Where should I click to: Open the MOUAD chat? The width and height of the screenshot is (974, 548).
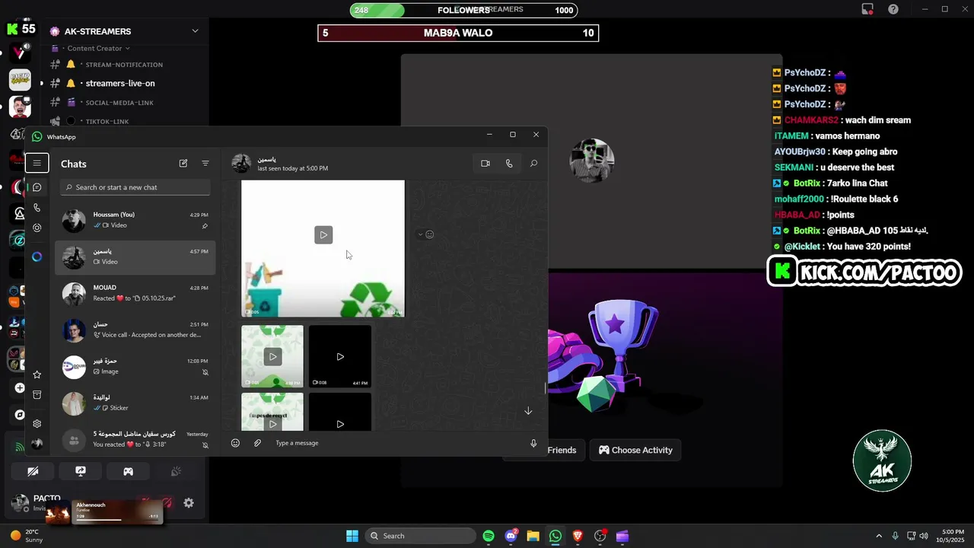click(135, 293)
